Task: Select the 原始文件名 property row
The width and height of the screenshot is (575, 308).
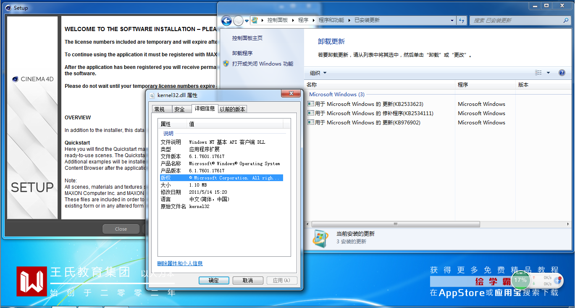Action: (x=221, y=206)
